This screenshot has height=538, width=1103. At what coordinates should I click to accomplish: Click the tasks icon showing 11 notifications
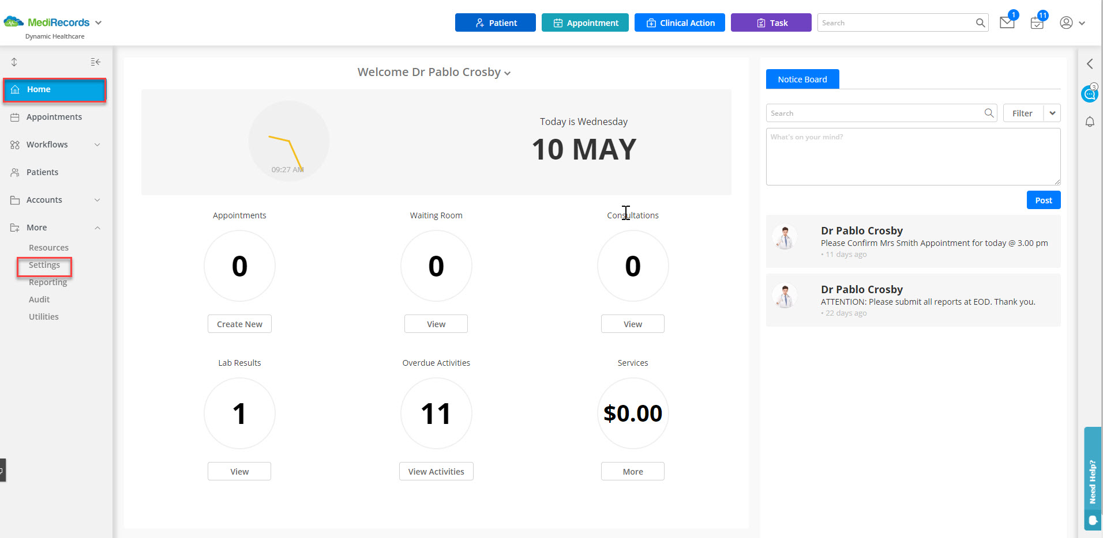[x=1037, y=24]
